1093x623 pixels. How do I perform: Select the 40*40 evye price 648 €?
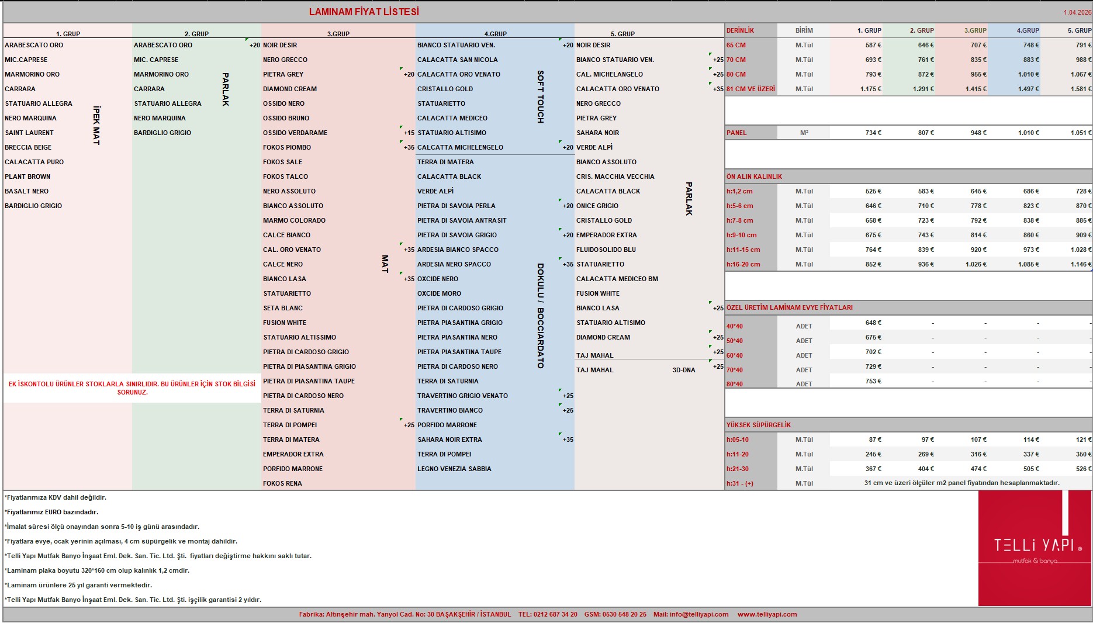[873, 323]
